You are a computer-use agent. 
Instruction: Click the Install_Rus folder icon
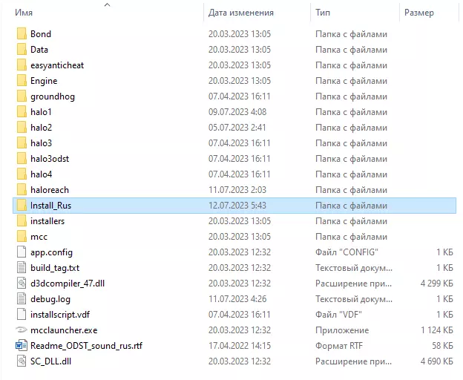22,206
